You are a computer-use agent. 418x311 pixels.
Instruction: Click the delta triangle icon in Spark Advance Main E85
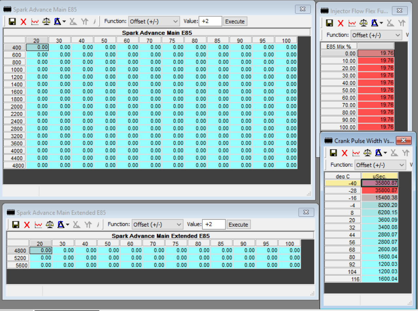[x=57, y=22]
